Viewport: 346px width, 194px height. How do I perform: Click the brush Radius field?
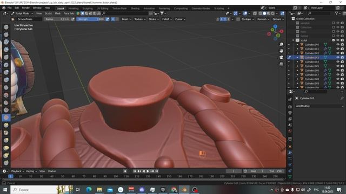(57, 19)
